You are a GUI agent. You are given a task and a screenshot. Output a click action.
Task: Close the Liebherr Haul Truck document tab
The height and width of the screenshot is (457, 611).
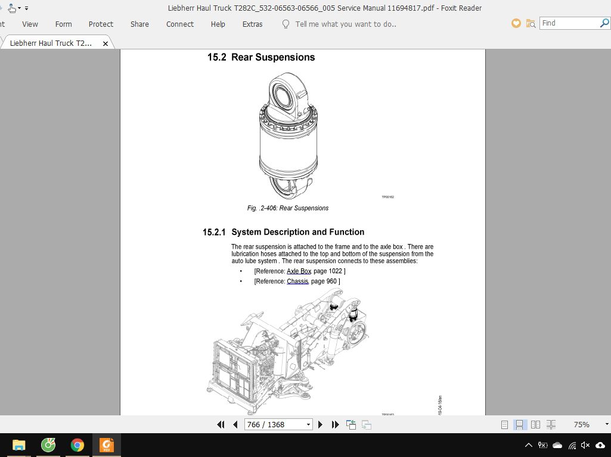[x=105, y=43]
